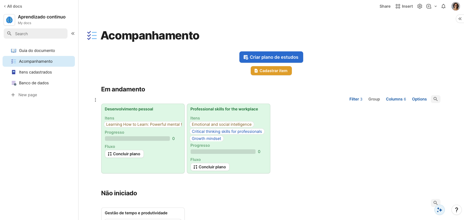Click the magnifier to search the Em andamento table
The width and height of the screenshot is (464, 220).
tap(435, 99)
